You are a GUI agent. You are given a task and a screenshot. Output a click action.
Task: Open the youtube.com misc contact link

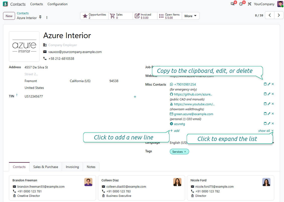click(x=194, y=104)
